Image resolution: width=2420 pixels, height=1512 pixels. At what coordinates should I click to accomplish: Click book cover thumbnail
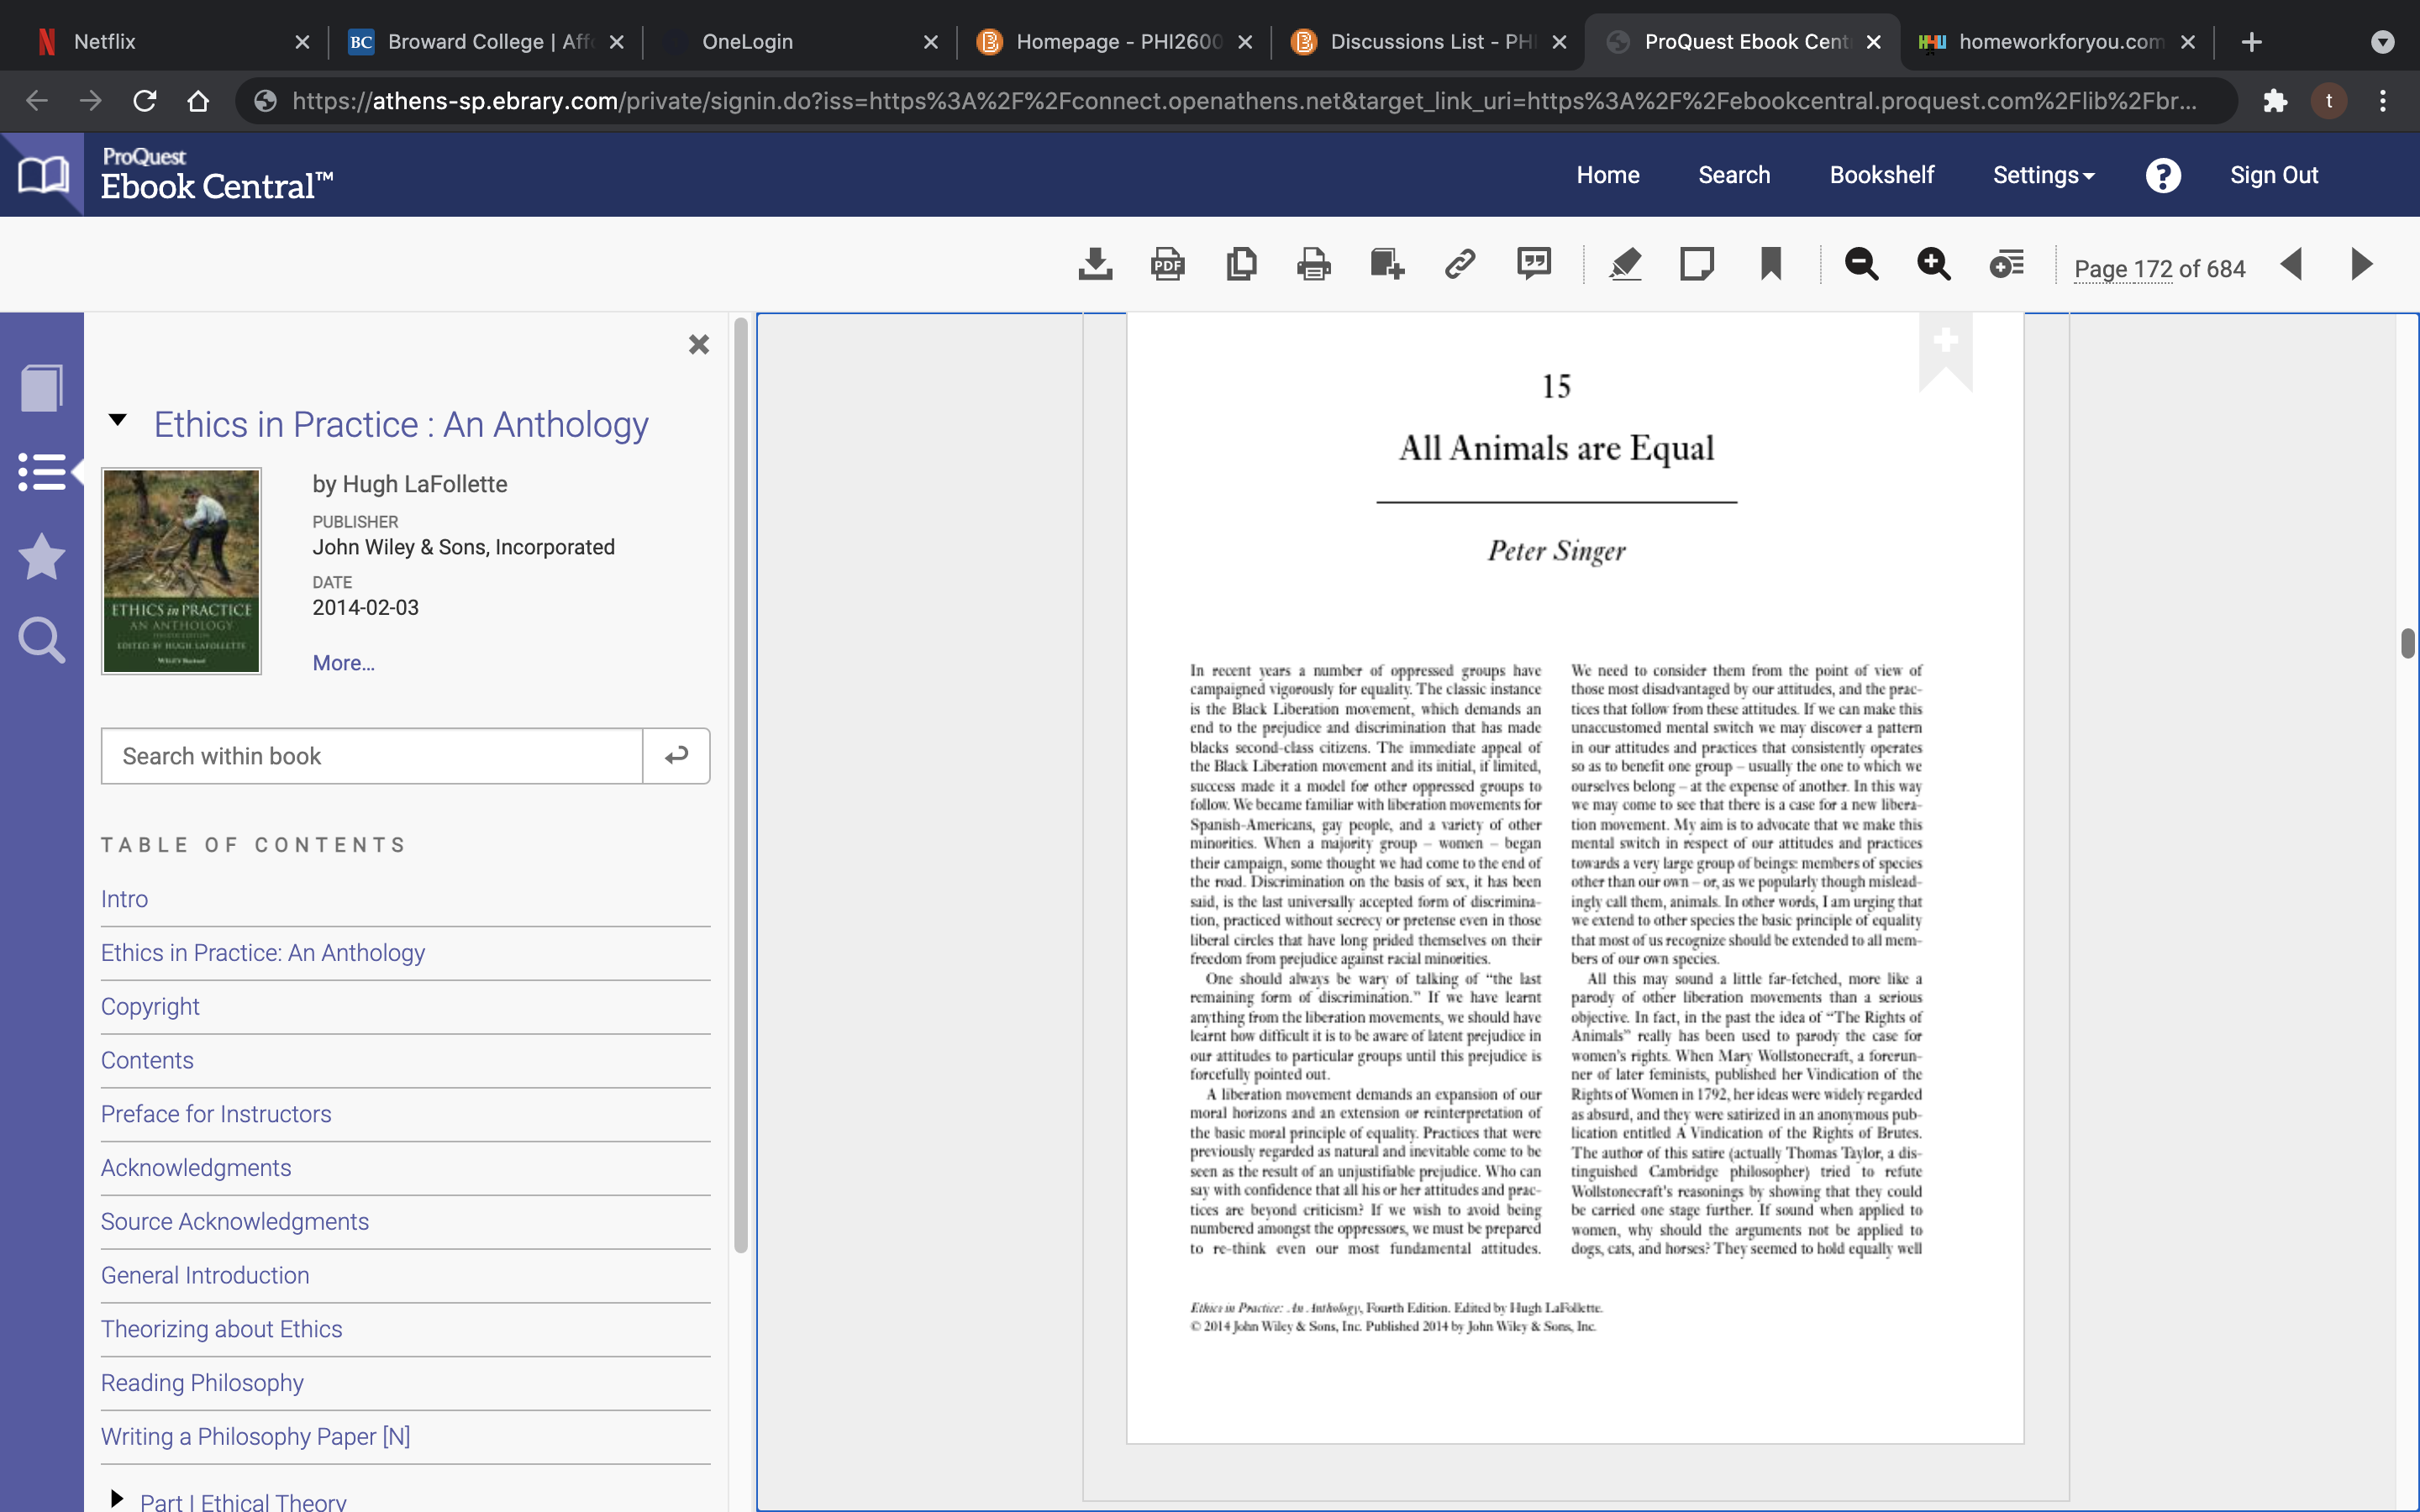(x=181, y=571)
